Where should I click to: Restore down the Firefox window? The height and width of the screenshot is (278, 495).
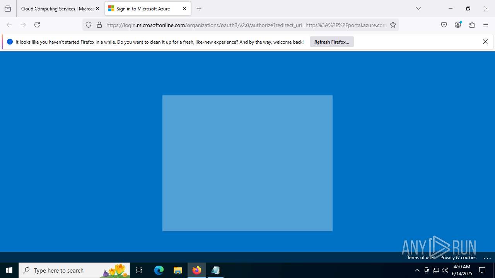click(468, 8)
